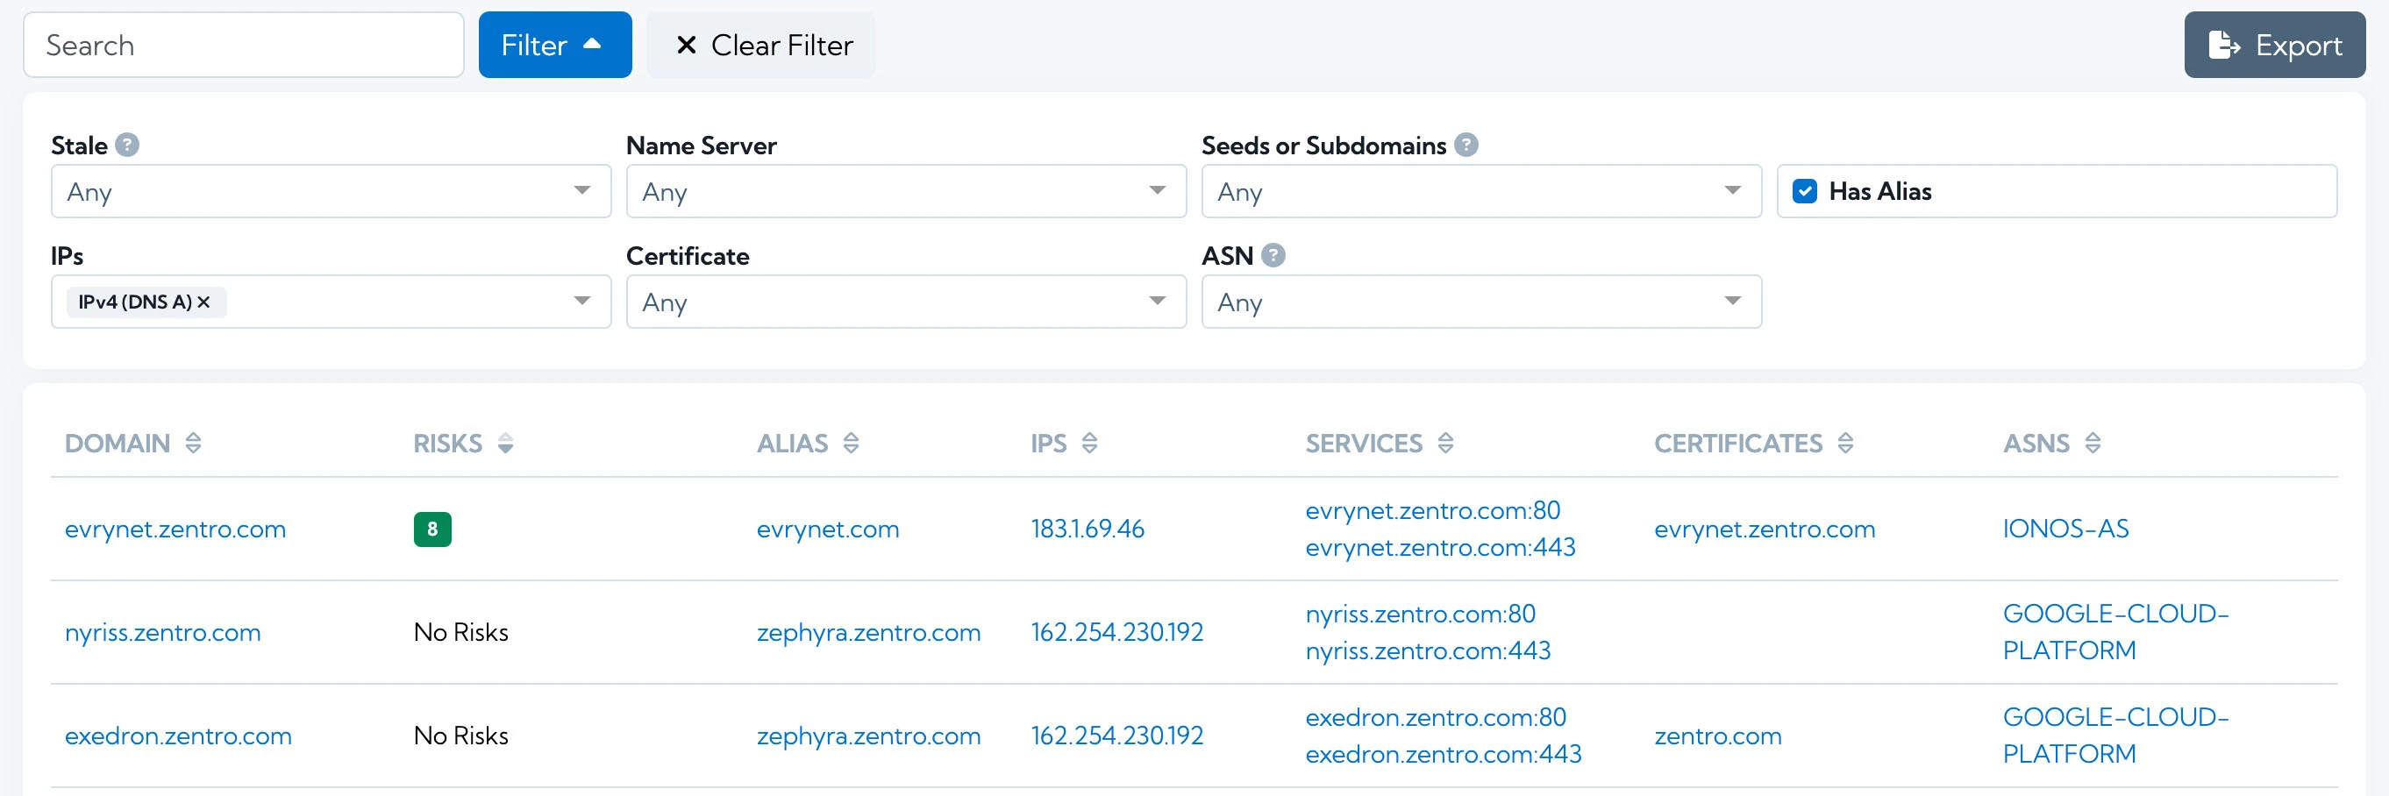This screenshot has width=2389, height=796.
Task: Click the Export button
Action: (2274, 45)
